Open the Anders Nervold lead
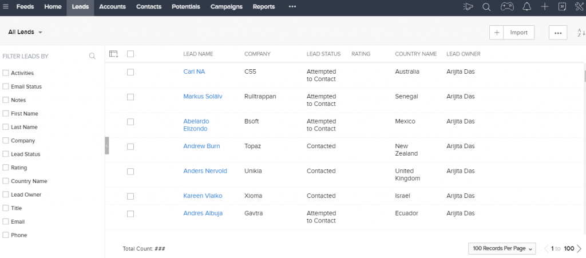Viewport: 586px width, 258px height. point(205,171)
